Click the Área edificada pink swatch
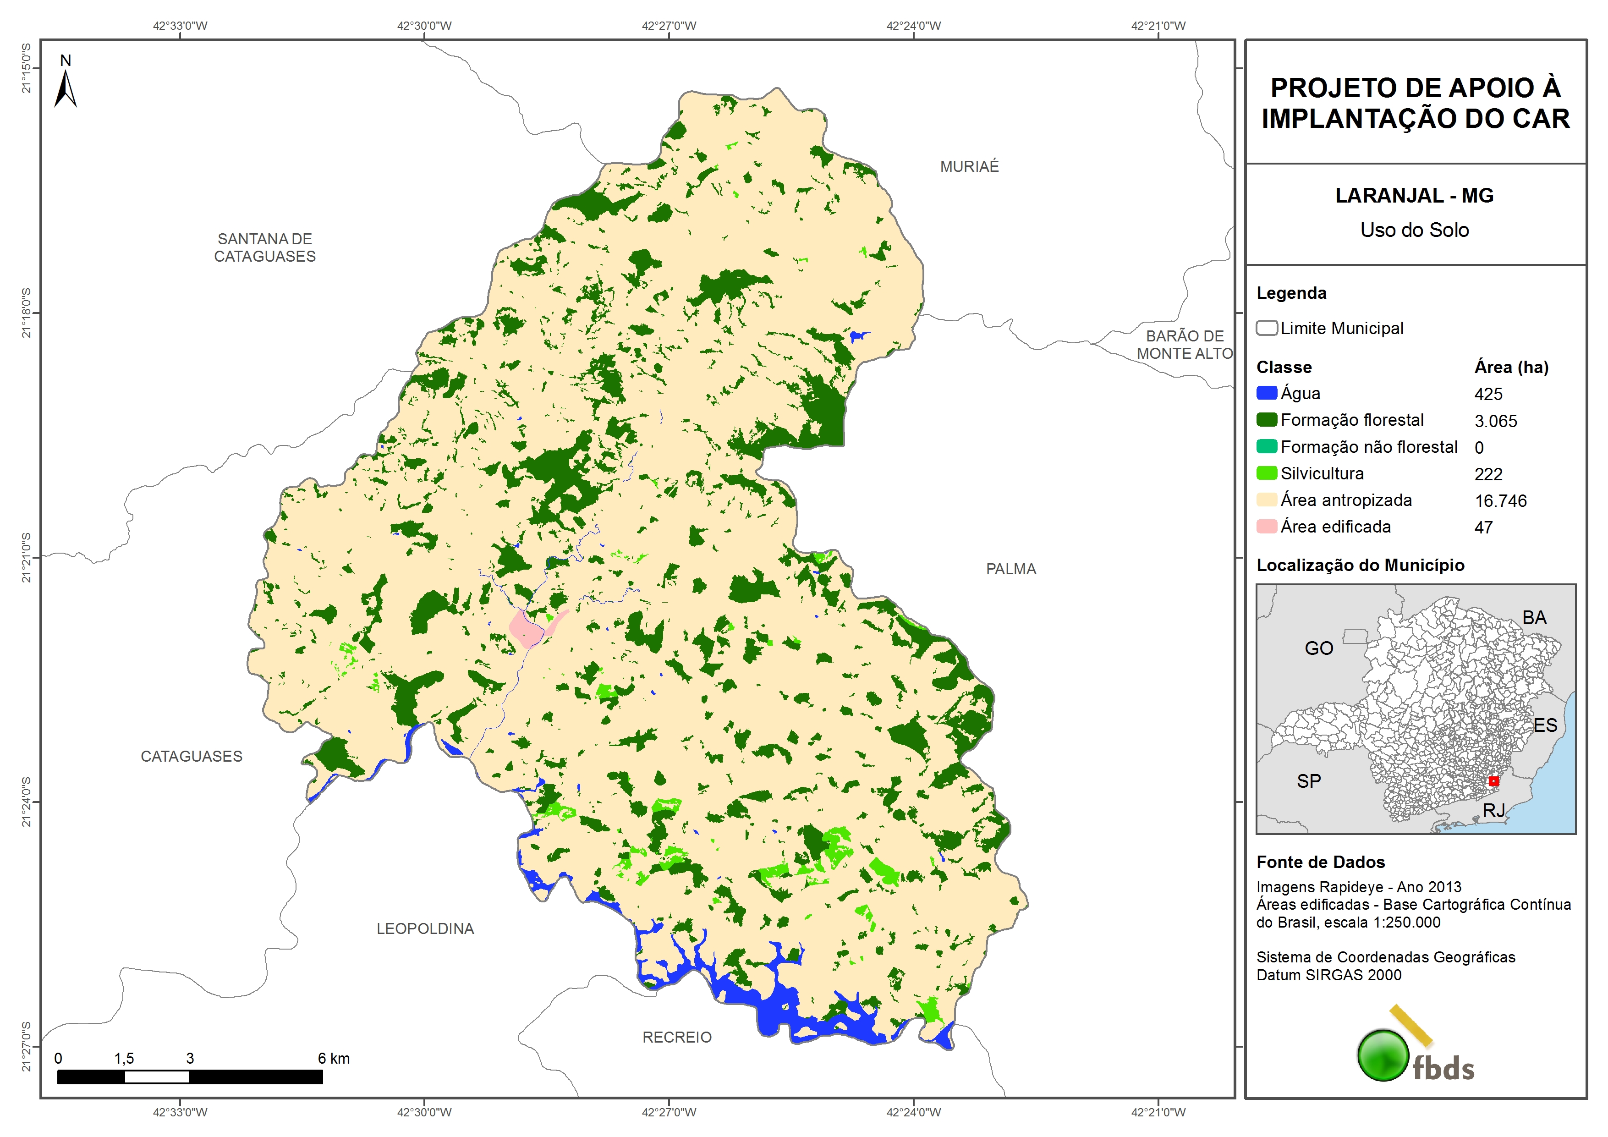1608x1137 pixels. pyautogui.click(x=1266, y=526)
